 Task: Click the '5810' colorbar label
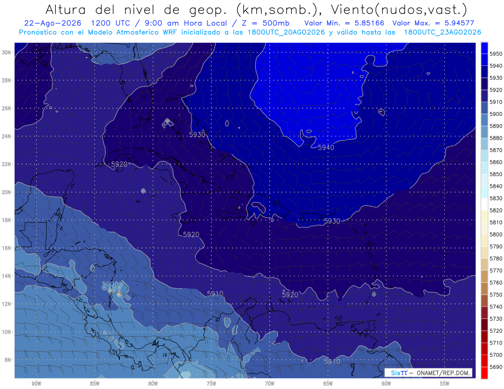click(x=496, y=222)
